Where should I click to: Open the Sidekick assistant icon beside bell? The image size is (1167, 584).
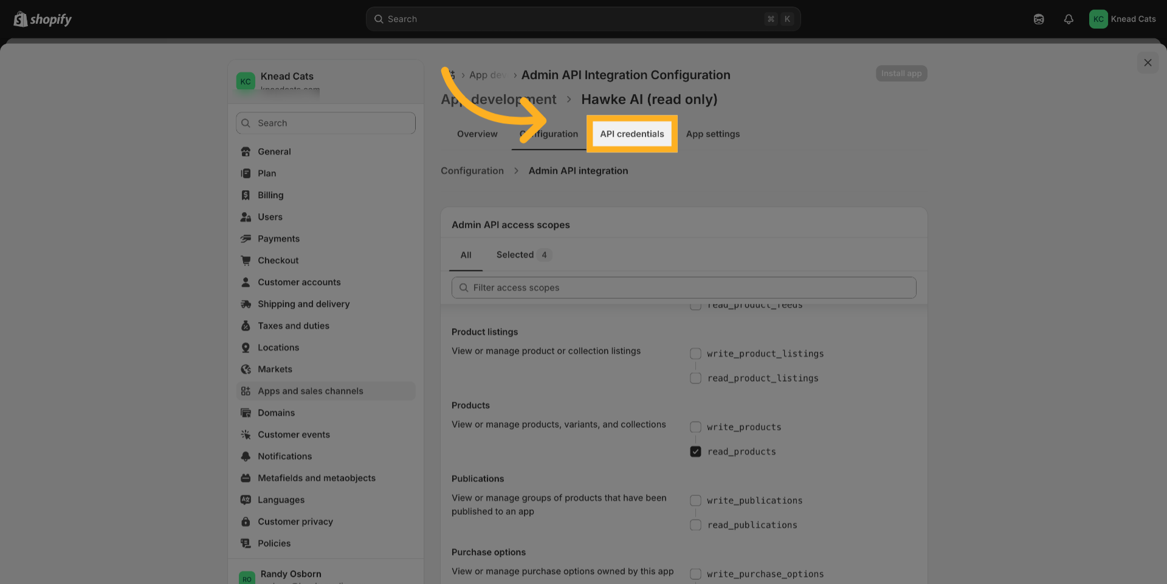(x=1039, y=19)
